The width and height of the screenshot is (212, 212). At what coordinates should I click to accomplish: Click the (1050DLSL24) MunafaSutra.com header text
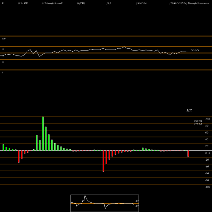click(189, 3)
